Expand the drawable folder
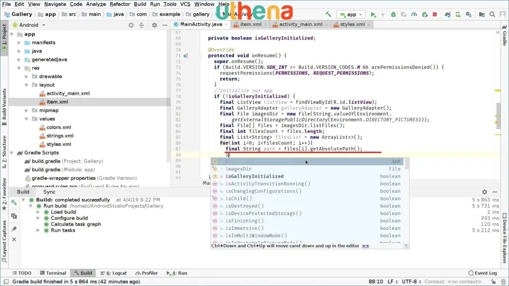The height and width of the screenshot is (286, 509). pos(27,76)
